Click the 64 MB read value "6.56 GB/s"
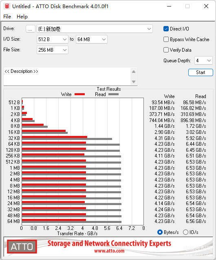The height and width of the screenshot is (260, 216). point(196,221)
